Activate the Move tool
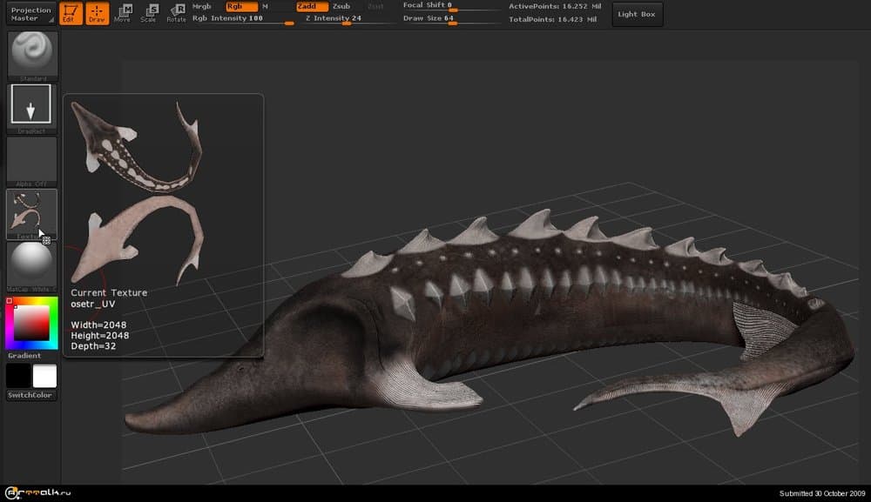The height and width of the screenshot is (502, 871). (x=123, y=13)
